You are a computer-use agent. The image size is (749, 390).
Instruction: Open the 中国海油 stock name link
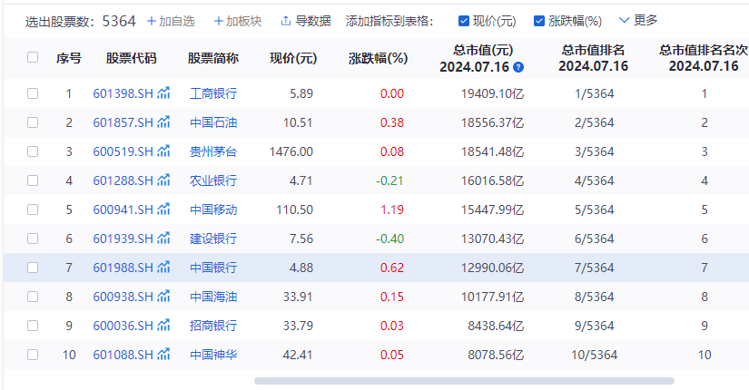click(213, 297)
